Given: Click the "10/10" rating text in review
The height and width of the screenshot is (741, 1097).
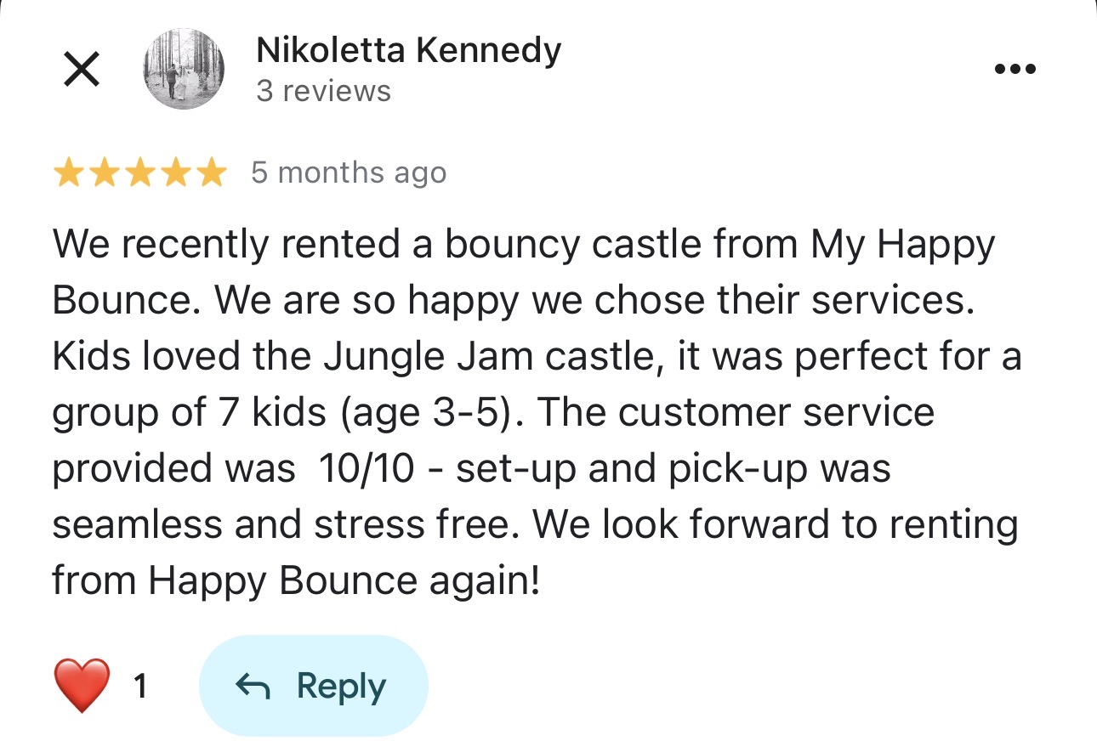Looking at the screenshot, I should pyautogui.click(x=367, y=469).
